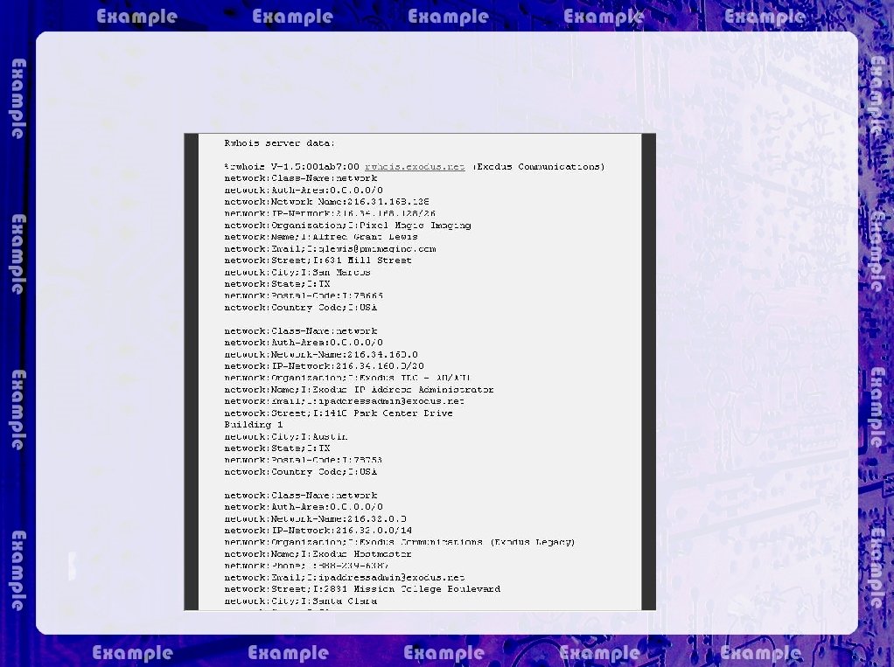Select the 'Pixel Magic Imaging' organization line
The image size is (894, 667).
[347, 226]
